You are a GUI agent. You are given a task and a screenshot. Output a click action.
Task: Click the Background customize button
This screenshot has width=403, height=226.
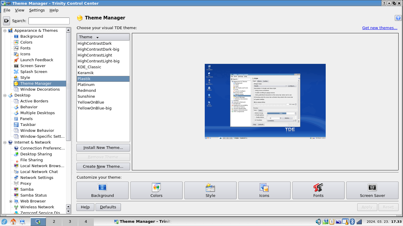point(102,190)
